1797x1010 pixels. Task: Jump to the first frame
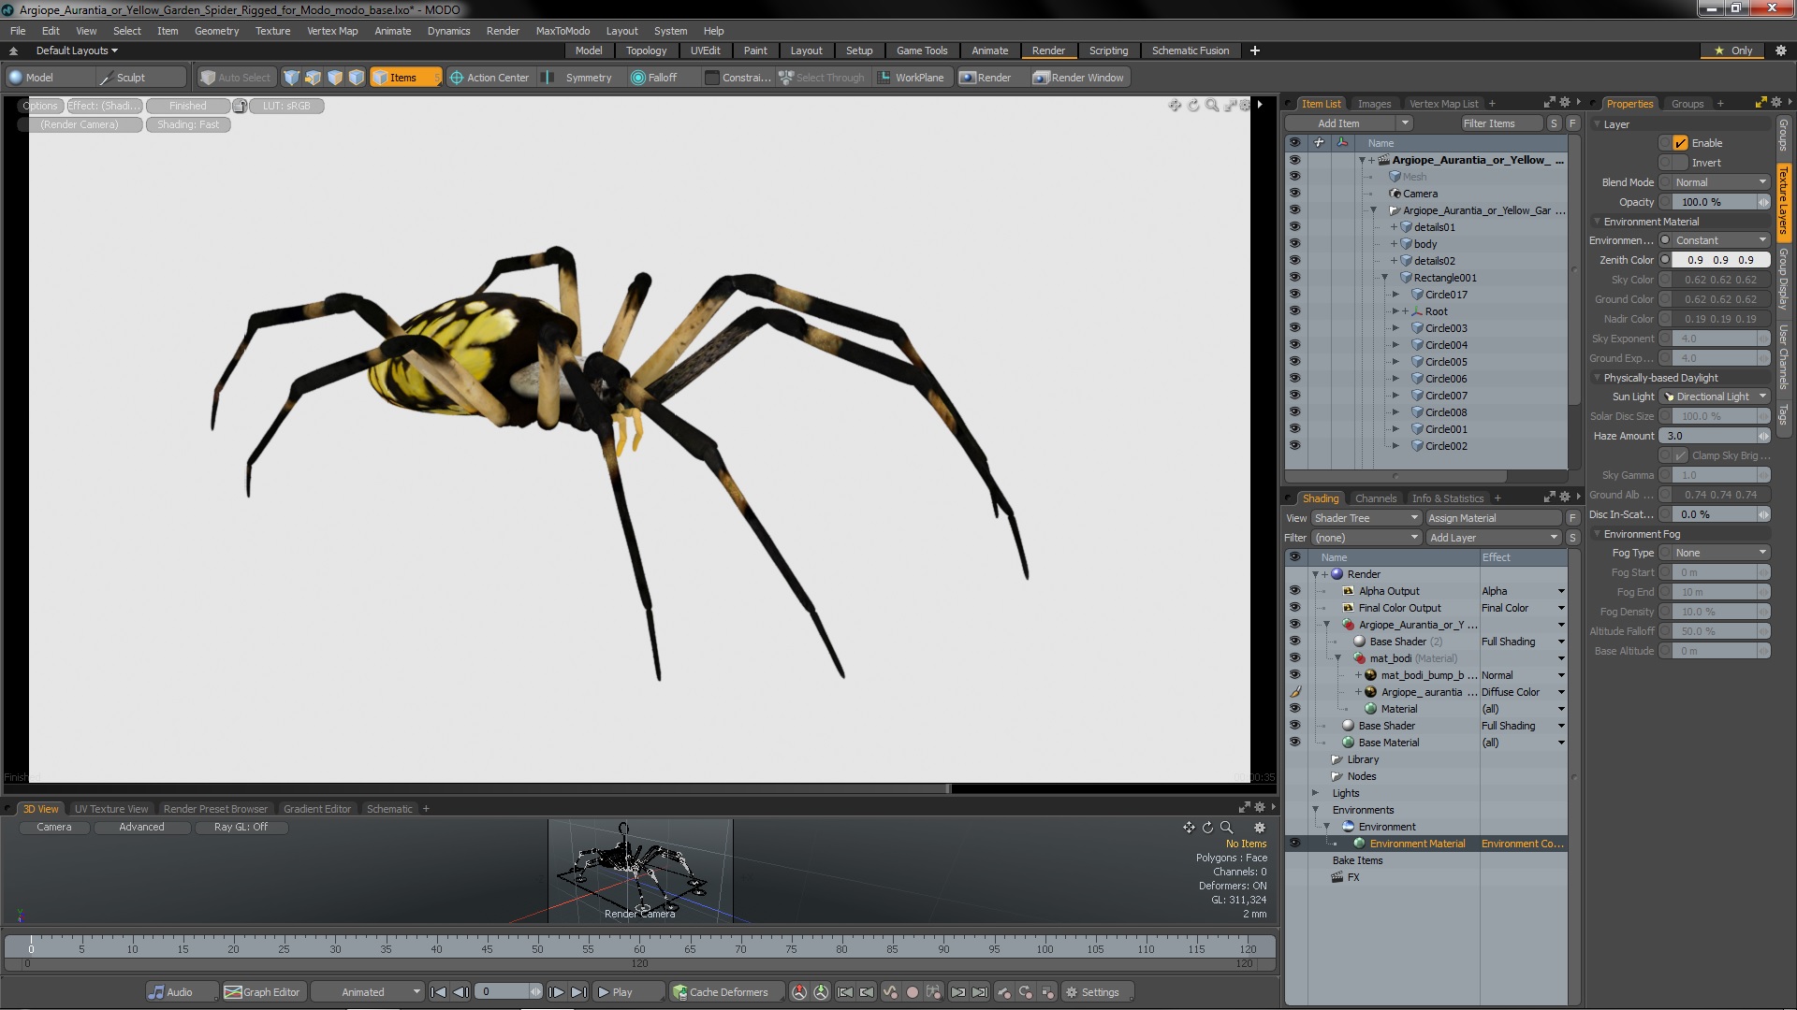click(x=438, y=992)
